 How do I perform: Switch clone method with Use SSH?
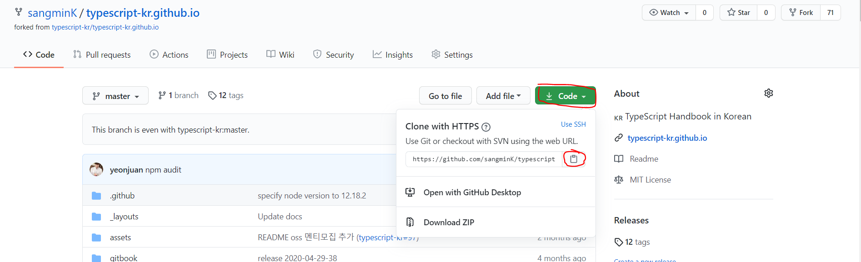(x=573, y=124)
